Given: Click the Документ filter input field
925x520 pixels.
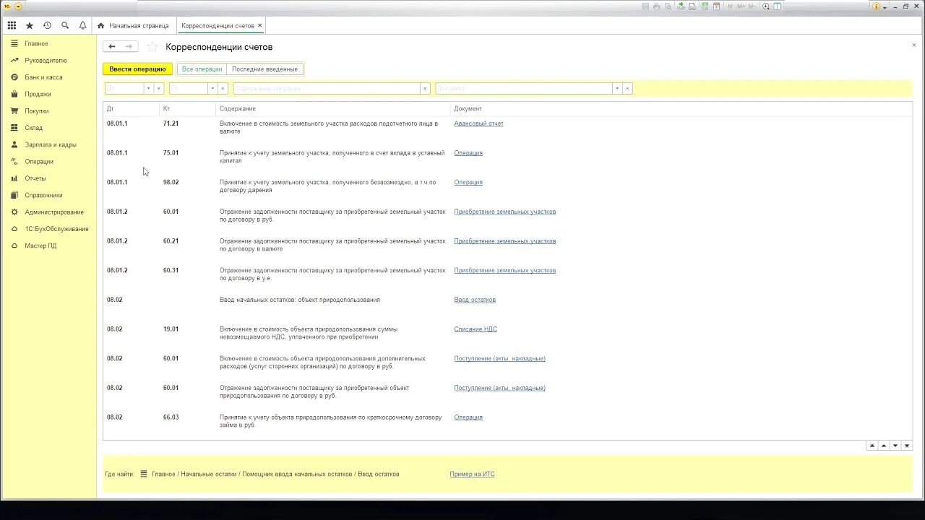Looking at the screenshot, I should tap(524, 88).
